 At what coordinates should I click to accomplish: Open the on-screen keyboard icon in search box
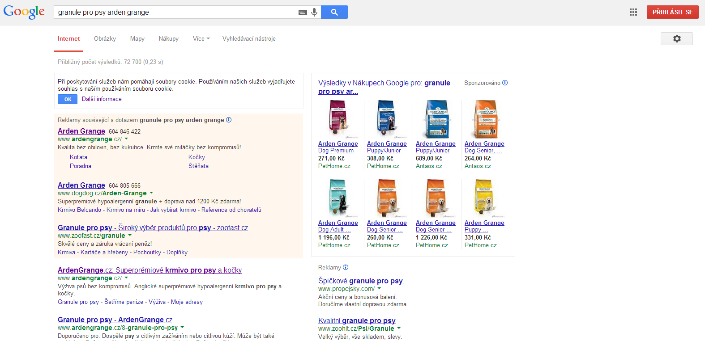[x=303, y=12]
